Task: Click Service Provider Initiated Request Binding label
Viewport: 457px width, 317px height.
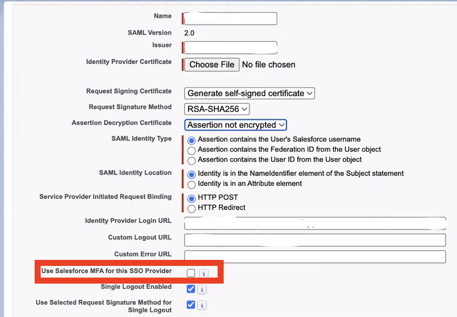Action: [x=106, y=197]
